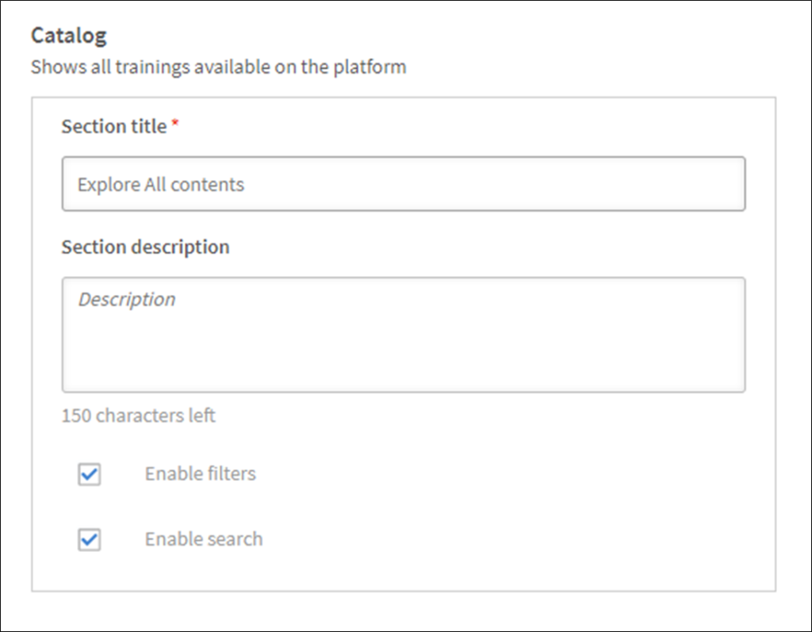Image resolution: width=812 pixels, height=632 pixels.
Task: Click the red required asterisk
Action: [x=175, y=125]
